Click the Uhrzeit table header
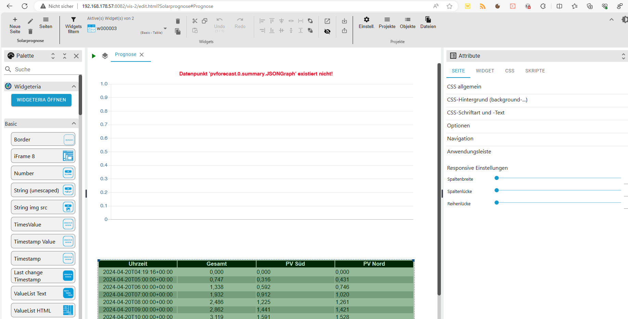 [x=138, y=264]
